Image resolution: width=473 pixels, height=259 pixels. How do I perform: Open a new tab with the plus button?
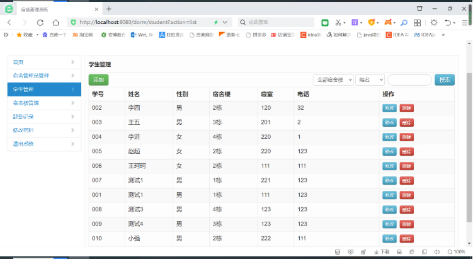pos(109,9)
